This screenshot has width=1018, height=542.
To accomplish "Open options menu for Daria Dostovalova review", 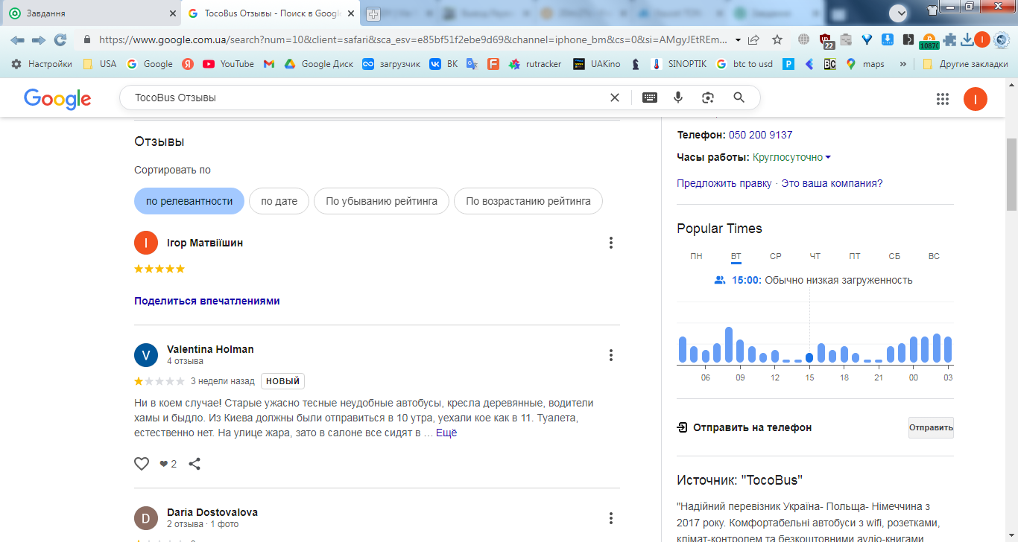I will point(611,518).
